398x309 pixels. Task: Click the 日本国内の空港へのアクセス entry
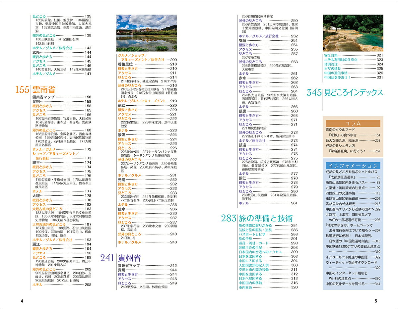(268, 252)
